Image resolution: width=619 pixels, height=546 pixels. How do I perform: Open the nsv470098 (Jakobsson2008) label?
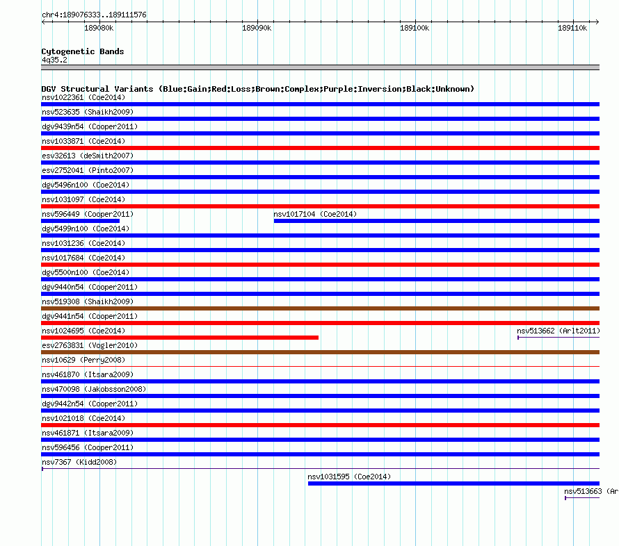[94, 389]
